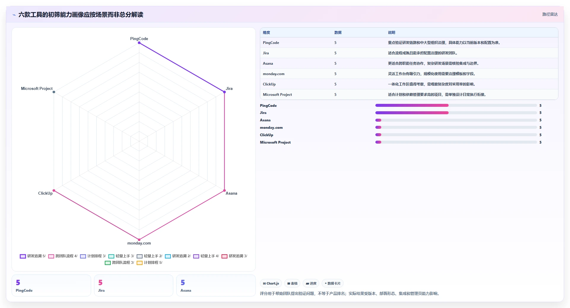
Task: Click the ClickUp data point on the radar
Action: 54,190
